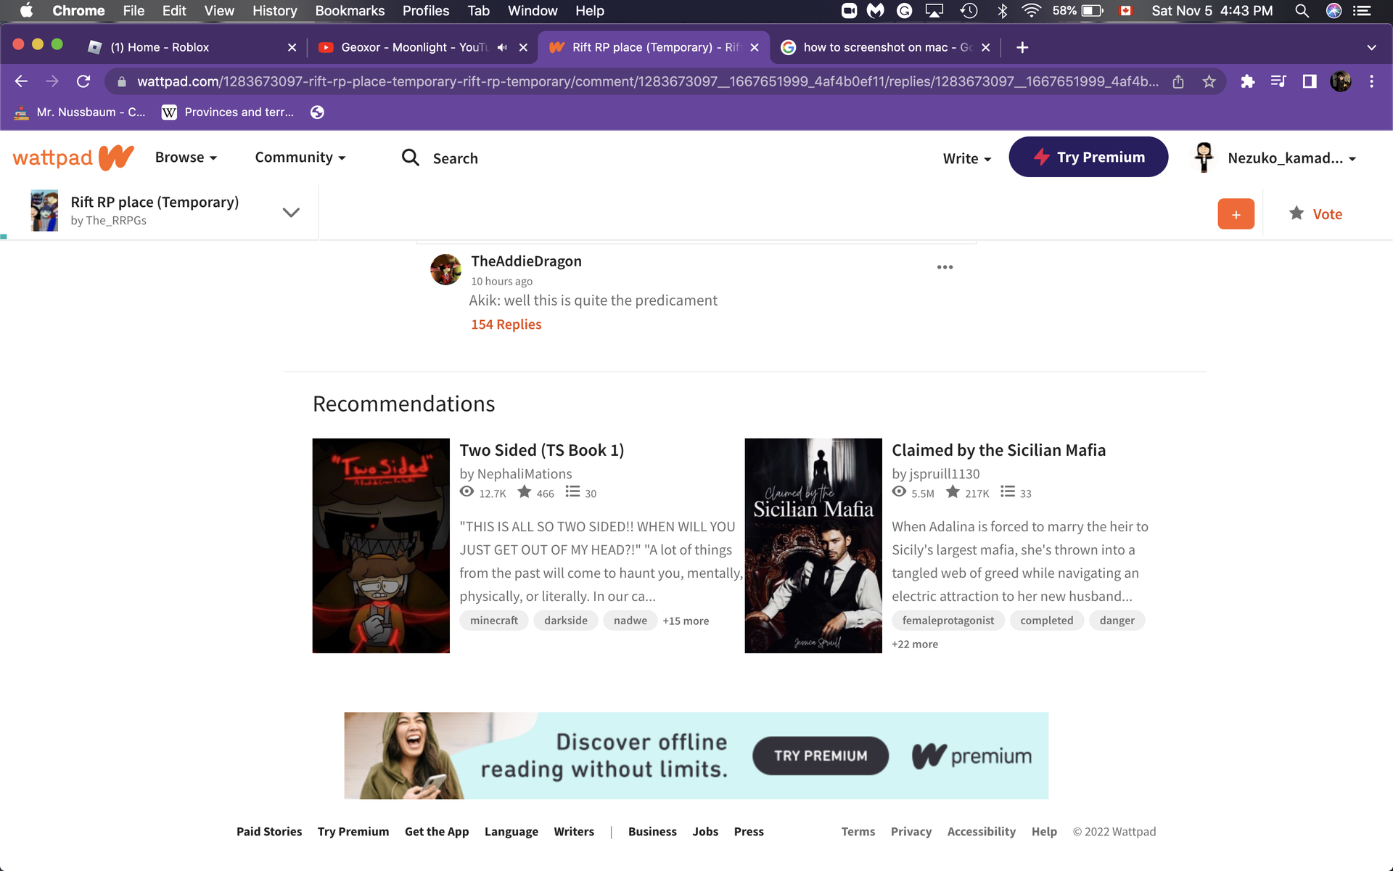This screenshot has width=1393, height=871.
Task: Open the Profiles menu
Action: (x=426, y=11)
